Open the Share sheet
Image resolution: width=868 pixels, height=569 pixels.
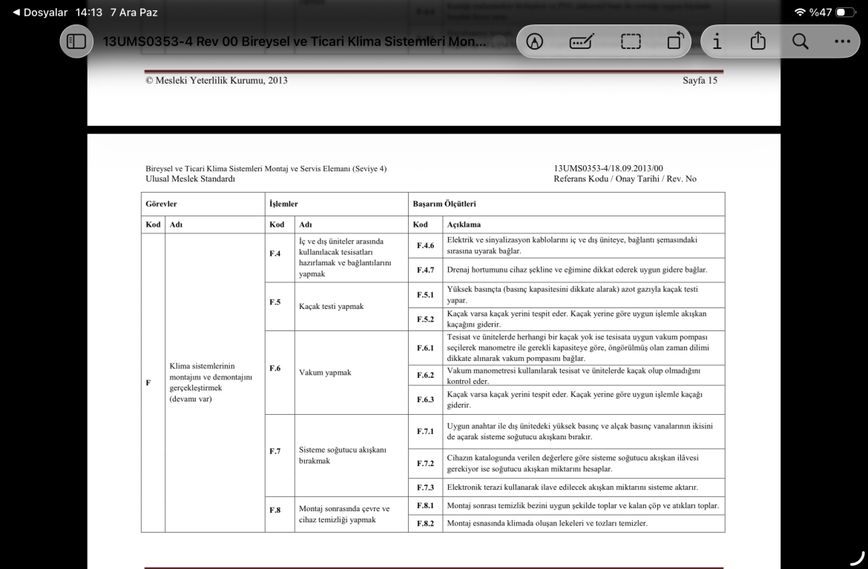(758, 41)
